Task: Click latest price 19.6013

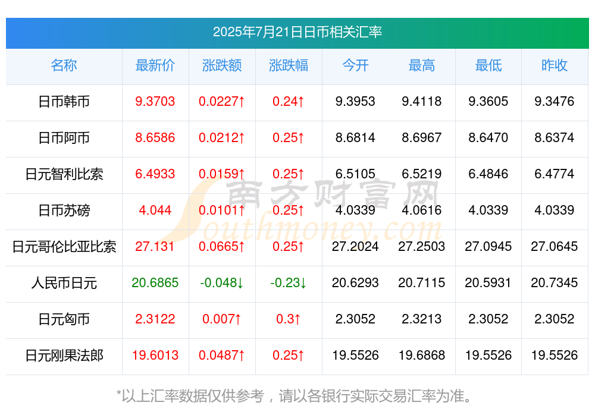Action: [x=155, y=355]
